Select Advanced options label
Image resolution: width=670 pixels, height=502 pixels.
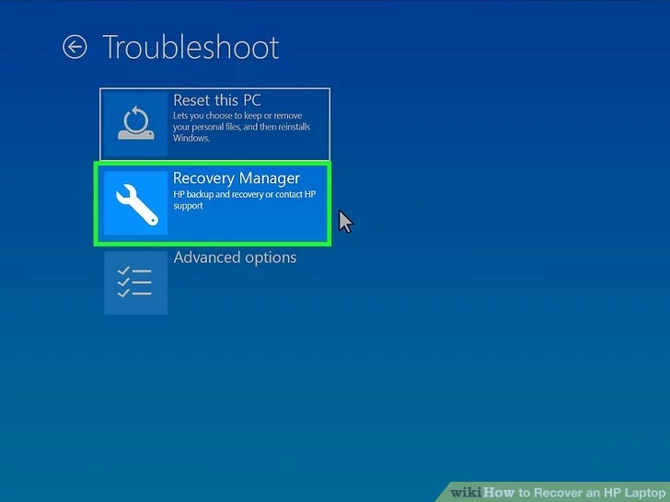pos(235,257)
